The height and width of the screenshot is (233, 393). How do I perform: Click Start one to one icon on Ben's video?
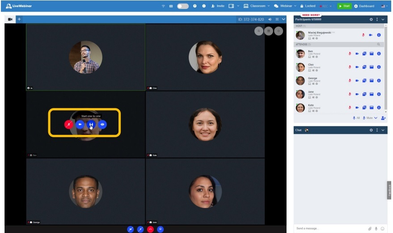click(x=91, y=125)
